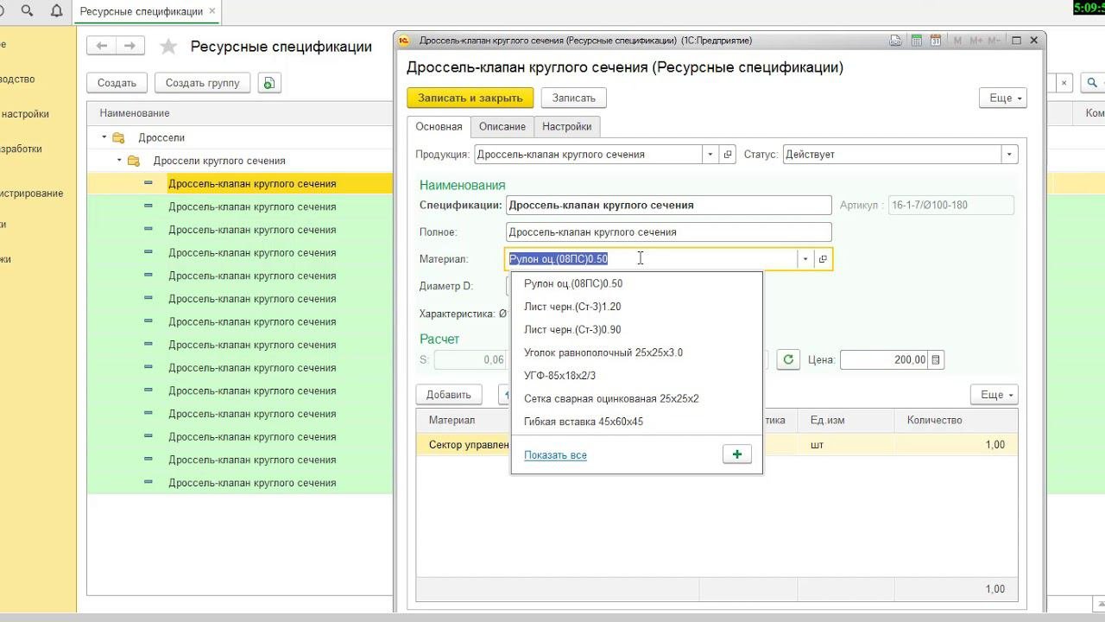Collapse the Дроссели folder
Screen dimensions: 1105x622
[104, 137]
